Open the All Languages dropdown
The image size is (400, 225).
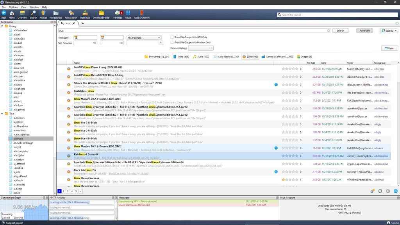[x=145, y=37]
